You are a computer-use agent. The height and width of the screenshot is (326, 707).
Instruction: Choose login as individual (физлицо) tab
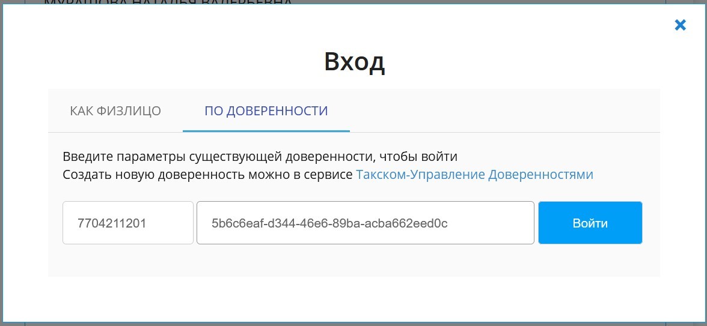point(115,111)
